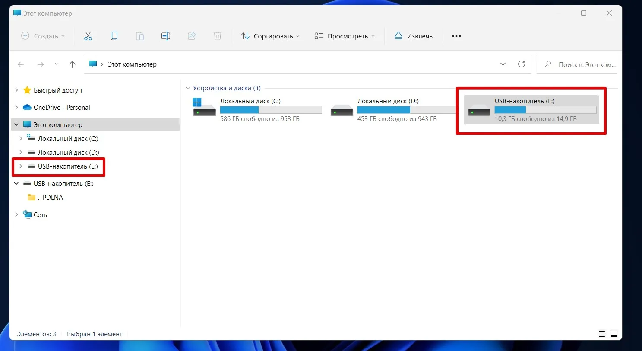Collapse the Устройства и диски group

187,88
